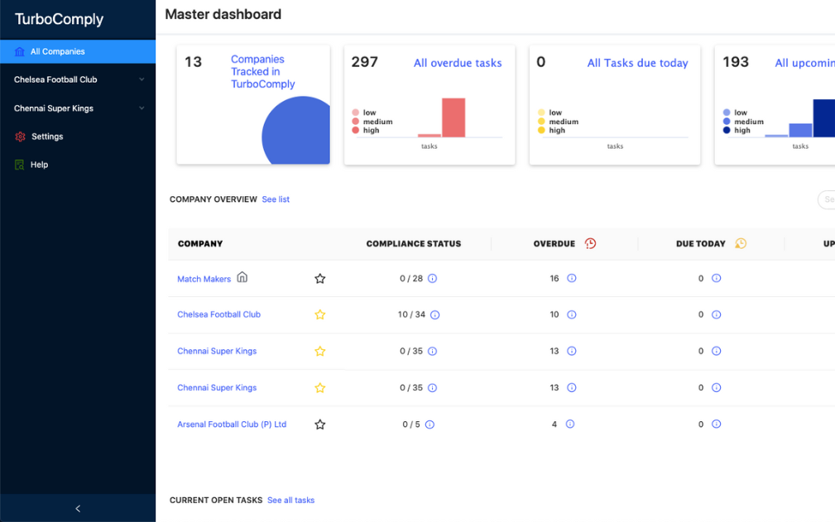The image size is (835, 522).
Task: Click the yellow Due Today clock icon
Action: [741, 243]
